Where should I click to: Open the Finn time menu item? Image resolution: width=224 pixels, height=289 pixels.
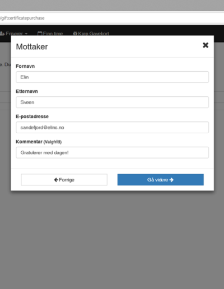pos(50,34)
